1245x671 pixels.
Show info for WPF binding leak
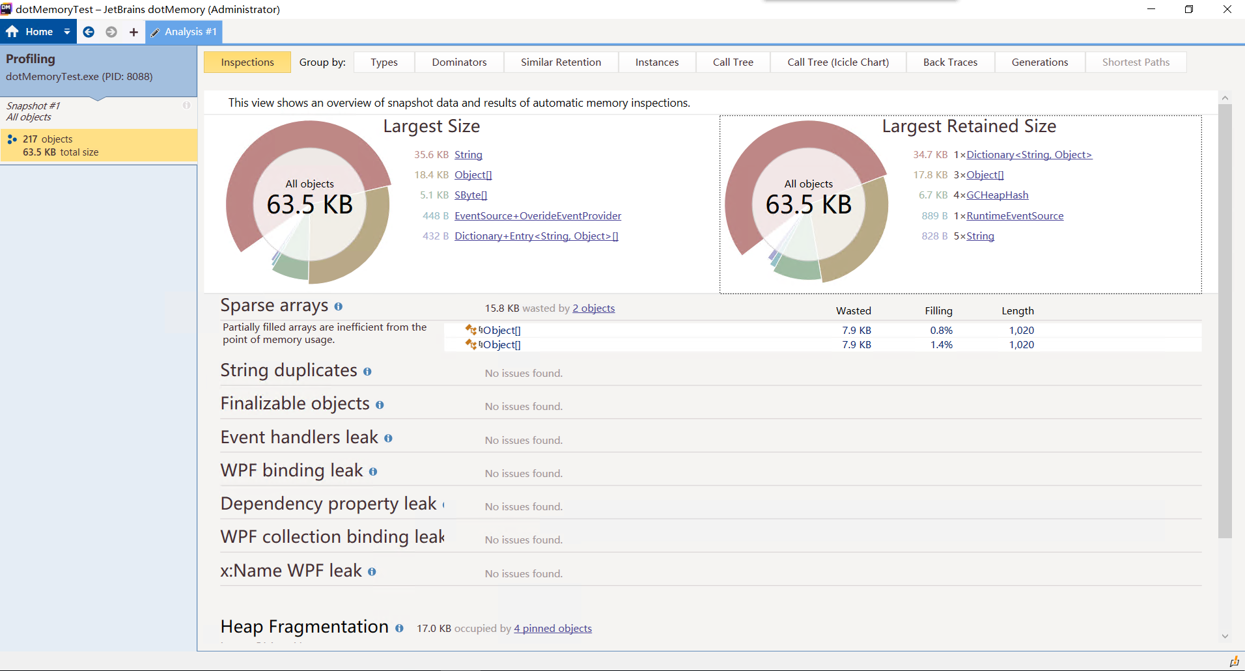[373, 472]
